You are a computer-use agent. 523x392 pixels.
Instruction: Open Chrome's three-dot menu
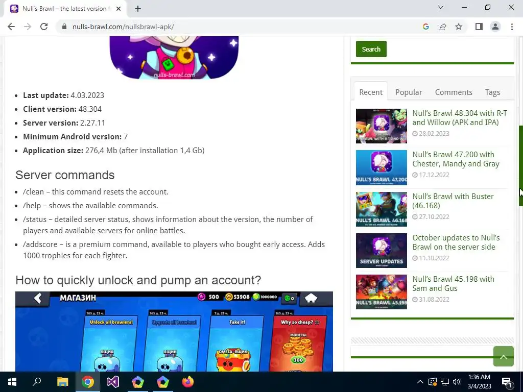[x=512, y=27]
